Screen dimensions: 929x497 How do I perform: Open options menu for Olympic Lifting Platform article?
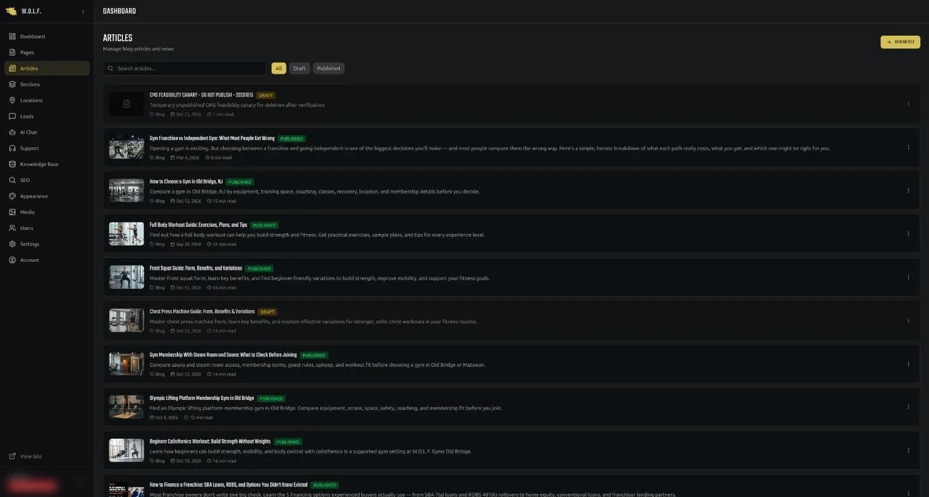908,407
